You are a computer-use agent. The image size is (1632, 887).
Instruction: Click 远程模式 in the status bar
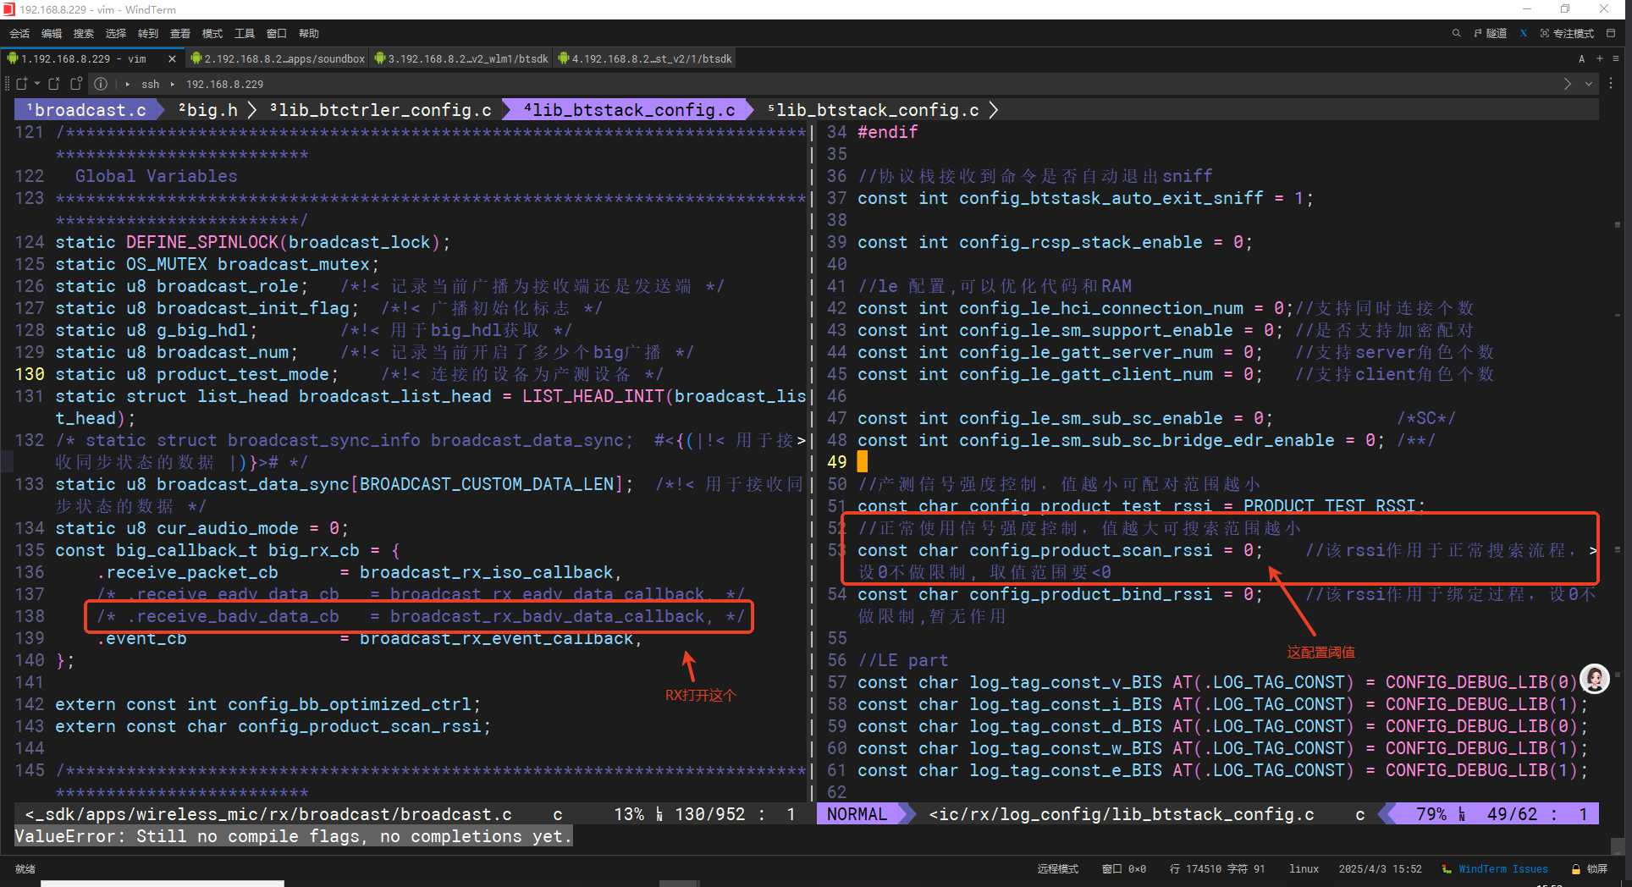pos(1058,869)
